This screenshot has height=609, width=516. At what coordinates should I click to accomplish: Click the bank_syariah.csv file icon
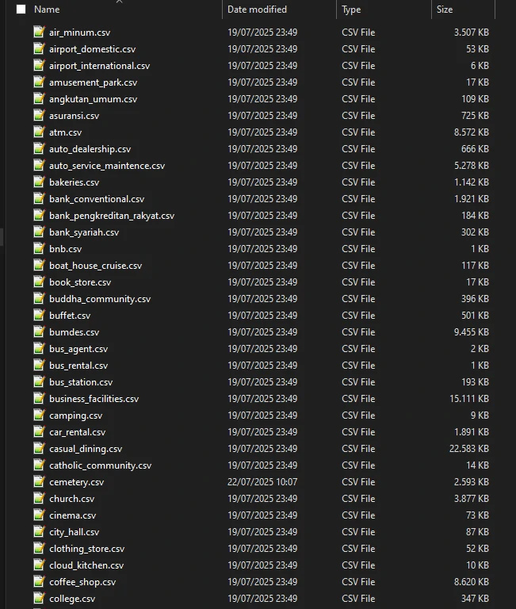(39, 232)
